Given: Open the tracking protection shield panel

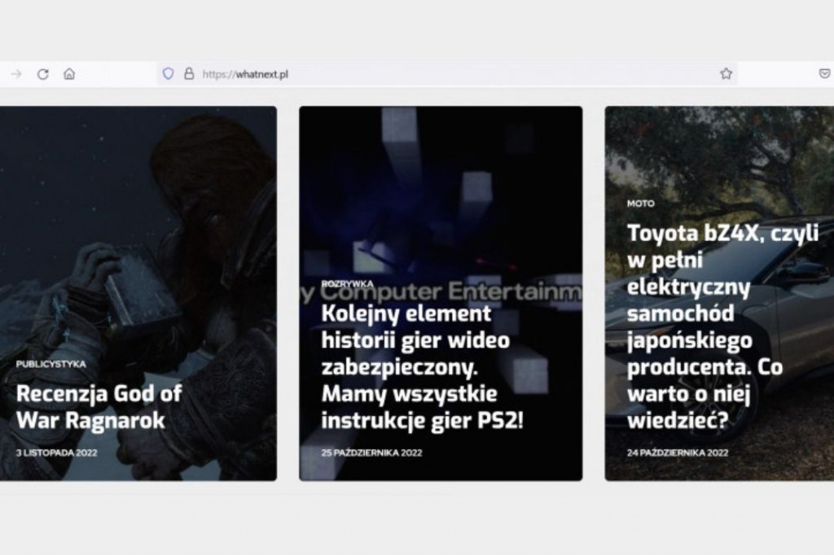Looking at the screenshot, I should pos(168,74).
